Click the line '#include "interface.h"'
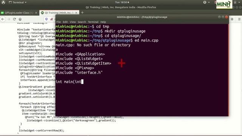The width and height of the screenshot is (242, 136). pyautogui.click(x=79, y=73)
